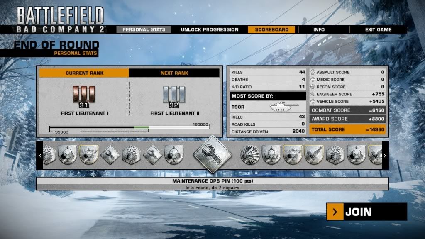Open the Scoreboard tab
The height and width of the screenshot is (239, 425).
[271, 30]
